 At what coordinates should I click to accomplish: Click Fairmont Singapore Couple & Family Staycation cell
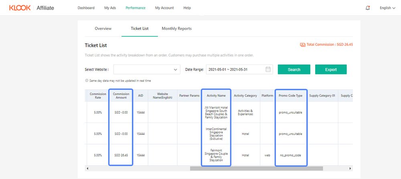(x=216, y=155)
